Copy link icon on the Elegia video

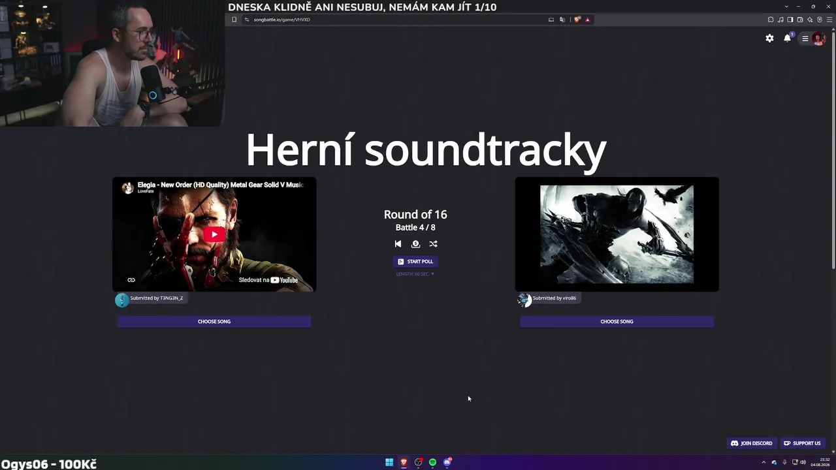[131, 280]
